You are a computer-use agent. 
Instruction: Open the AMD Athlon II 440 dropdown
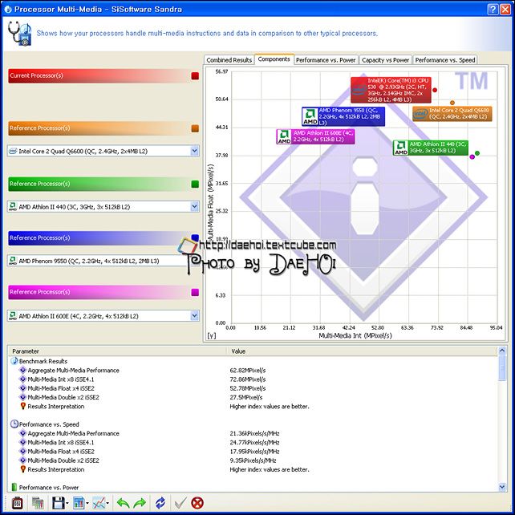point(195,207)
